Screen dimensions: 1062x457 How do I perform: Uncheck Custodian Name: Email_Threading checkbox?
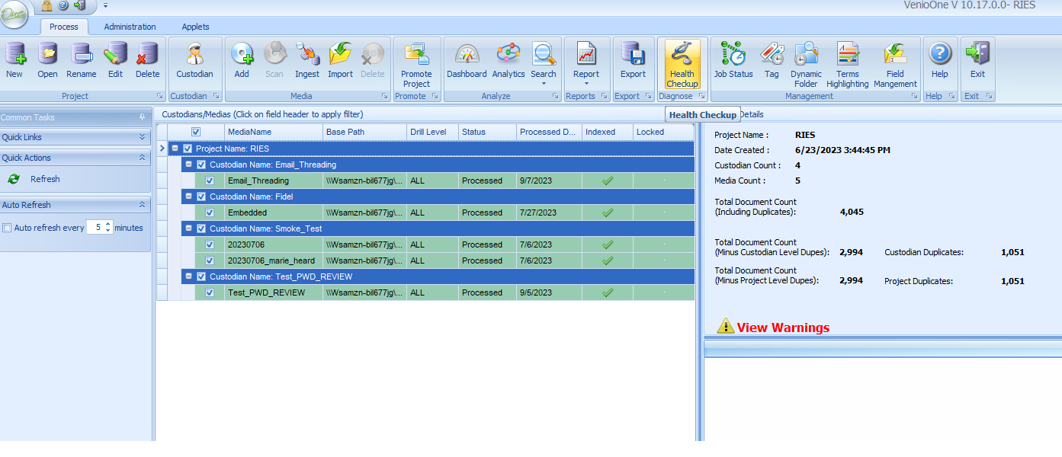click(201, 165)
